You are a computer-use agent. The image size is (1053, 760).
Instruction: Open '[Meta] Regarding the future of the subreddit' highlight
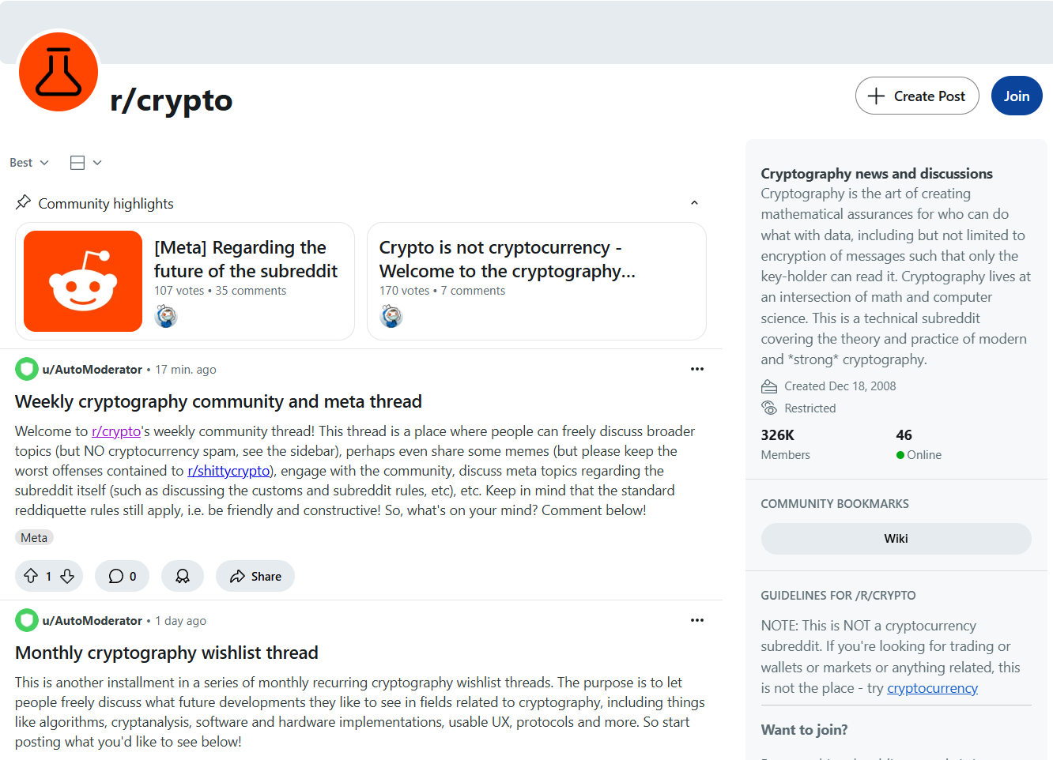pyautogui.click(x=246, y=259)
